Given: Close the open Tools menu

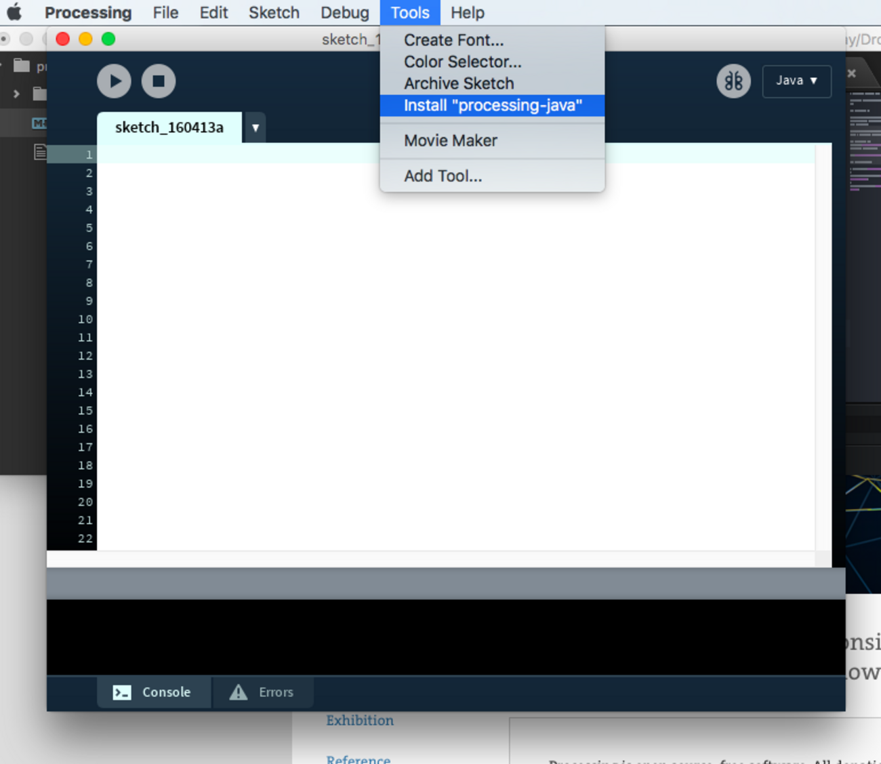Looking at the screenshot, I should [x=410, y=13].
